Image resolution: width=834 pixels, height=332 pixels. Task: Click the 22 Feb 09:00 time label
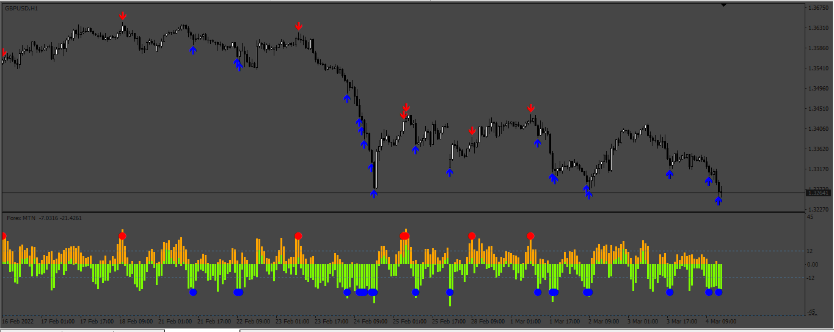pyautogui.click(x=254, y=321)
